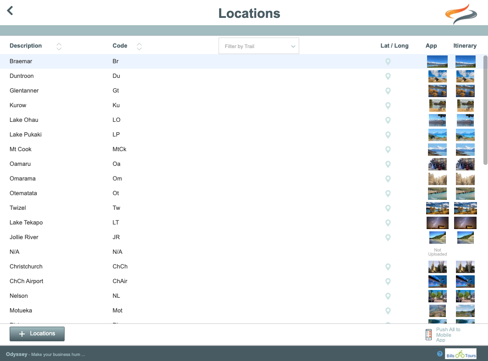Sort by Code column arrows
The width and height of the screenshot is (488, 361).
point(139,46)
